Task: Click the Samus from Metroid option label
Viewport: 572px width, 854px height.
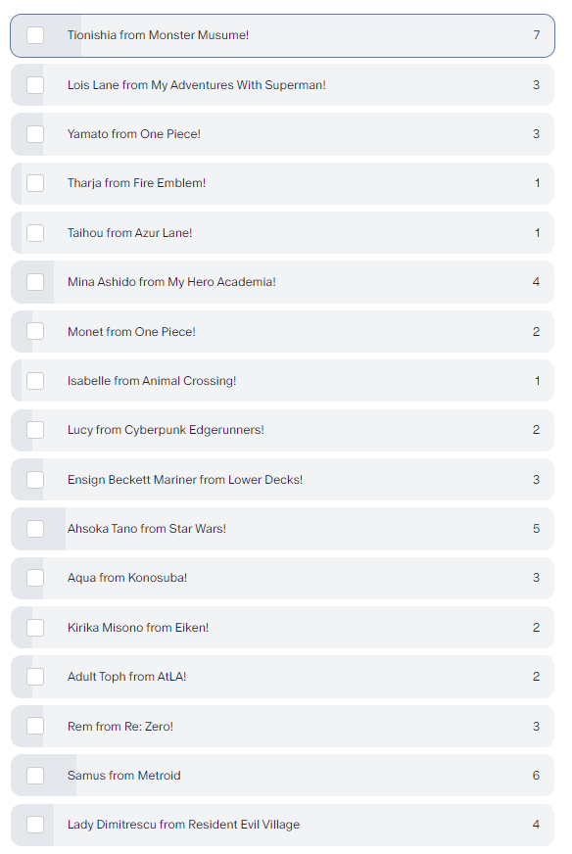Action: coord(123,776)
